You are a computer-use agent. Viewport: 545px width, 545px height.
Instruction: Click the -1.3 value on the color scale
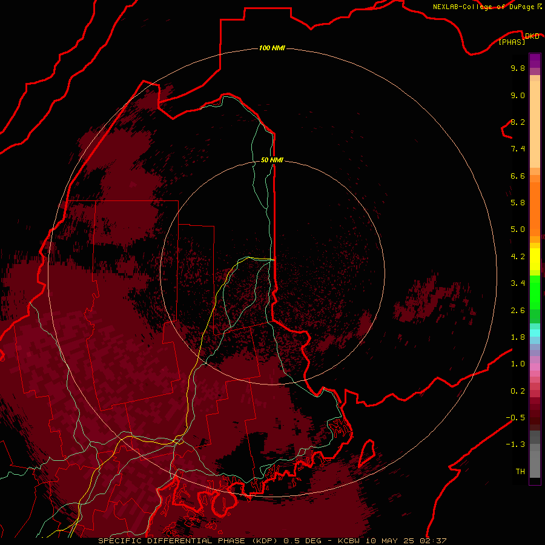[x=515, y=444]
